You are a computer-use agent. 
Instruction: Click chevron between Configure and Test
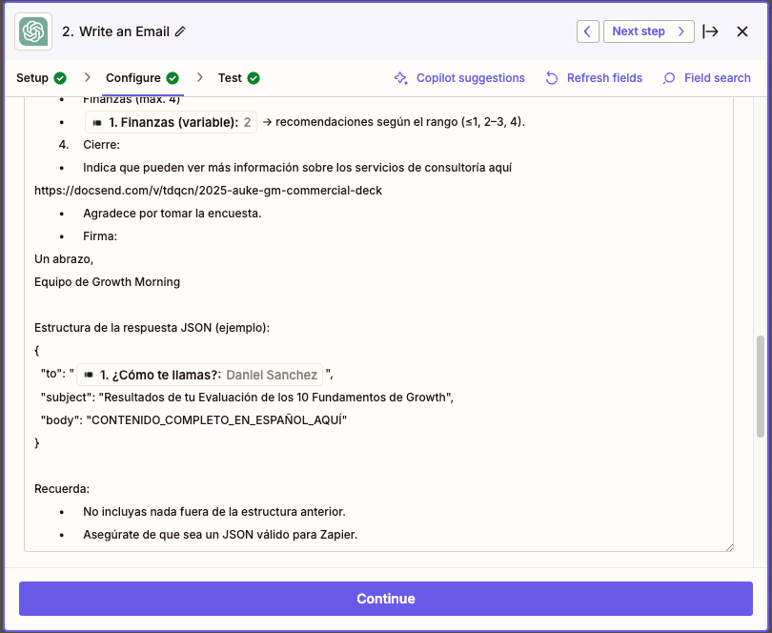click(199, 78)
